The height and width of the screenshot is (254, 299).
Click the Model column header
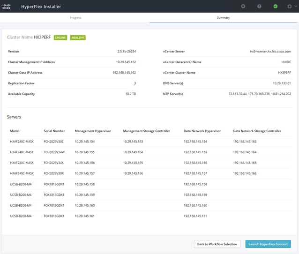click(15, 131)
